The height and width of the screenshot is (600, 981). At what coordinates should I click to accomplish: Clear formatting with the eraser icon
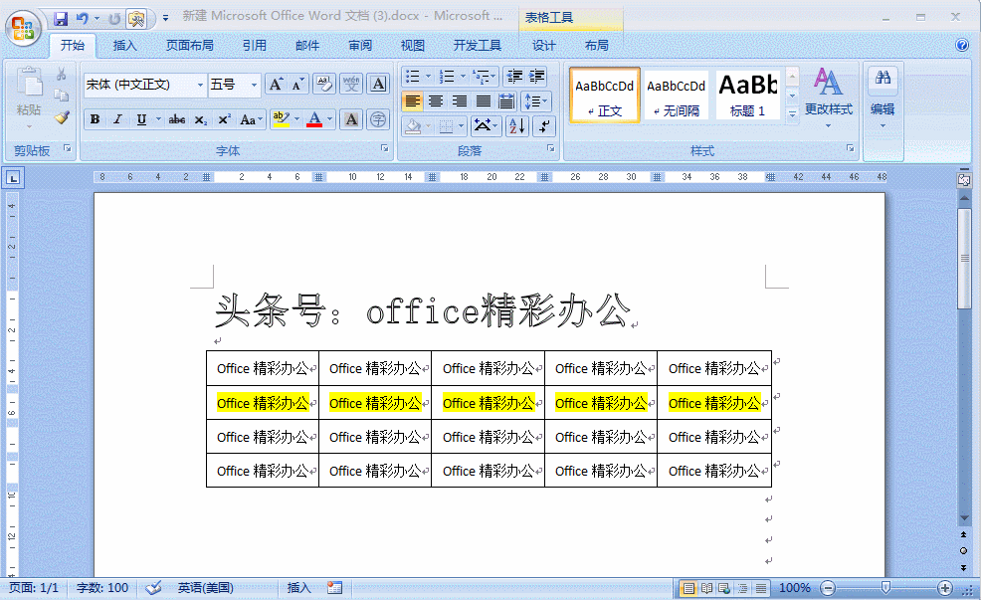(x=324, y=85)
